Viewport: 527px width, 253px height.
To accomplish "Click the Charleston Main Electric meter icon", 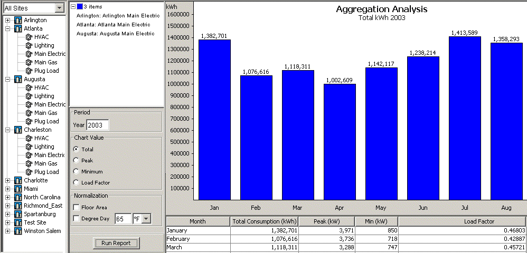I will [29, 155].
